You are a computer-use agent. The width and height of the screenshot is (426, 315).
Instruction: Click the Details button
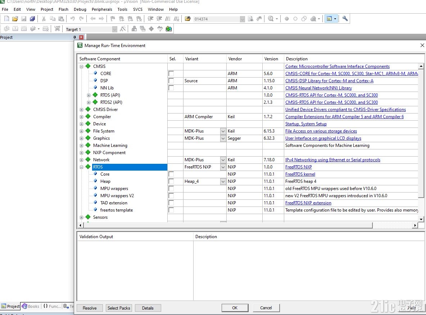click(148, 308)
